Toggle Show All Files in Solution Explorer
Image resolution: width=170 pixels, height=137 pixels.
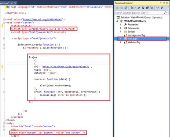coord(152,8)
